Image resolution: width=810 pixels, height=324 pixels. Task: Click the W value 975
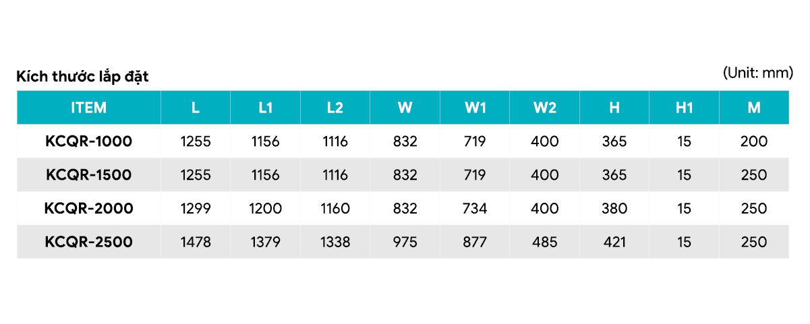[x=405, y=242]
